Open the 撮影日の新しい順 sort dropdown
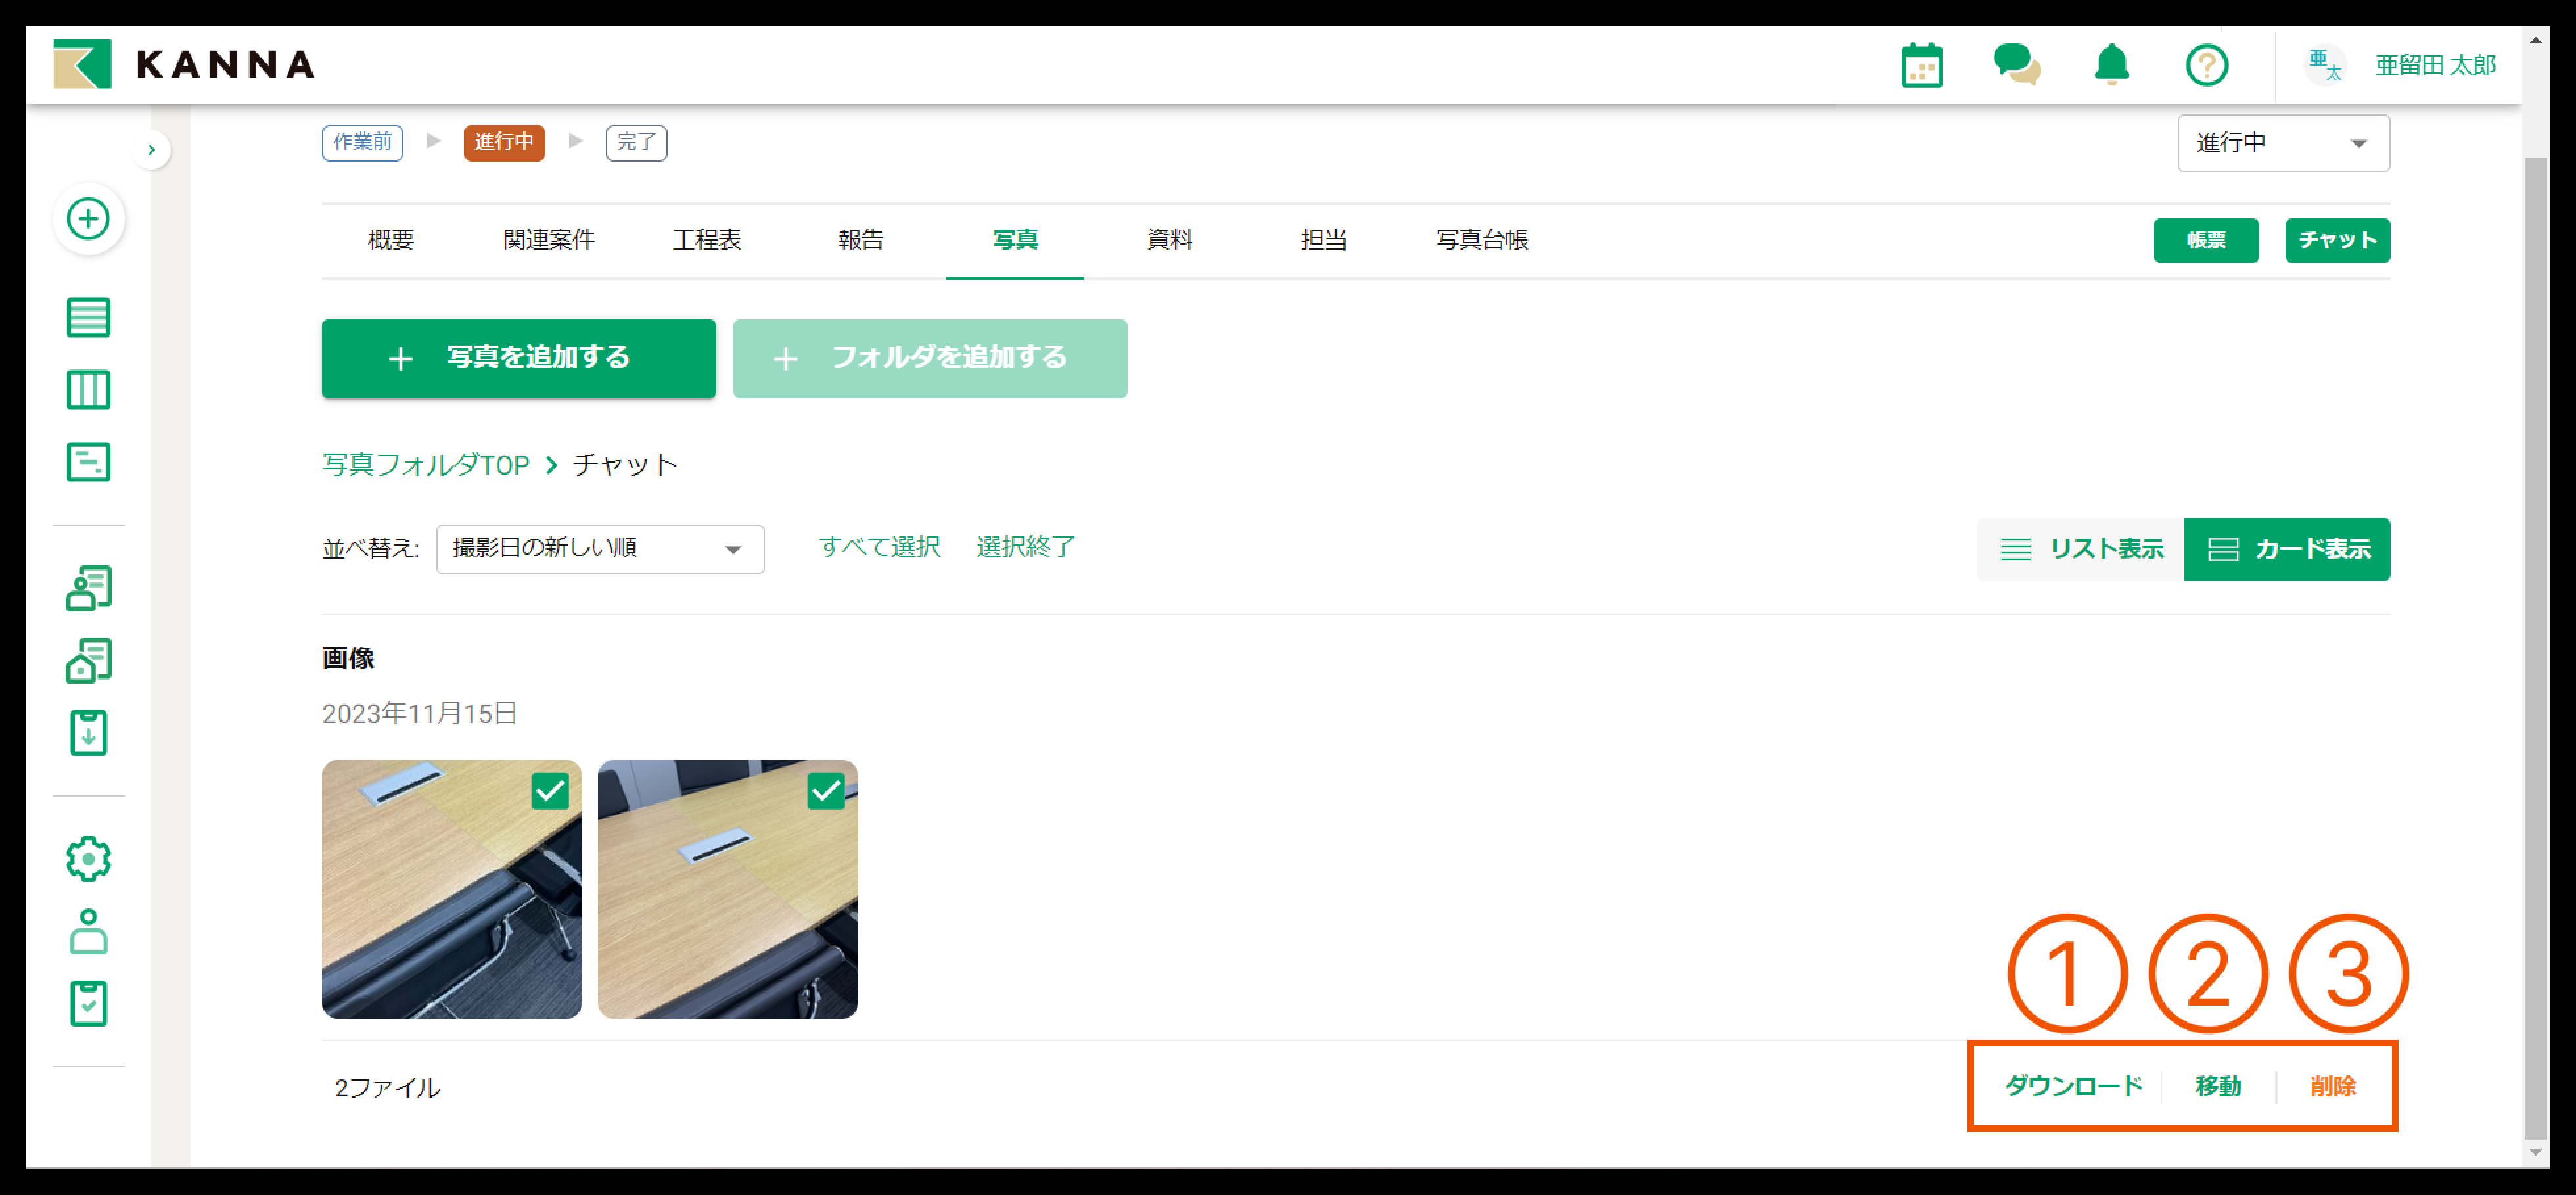 coord(600,549)
